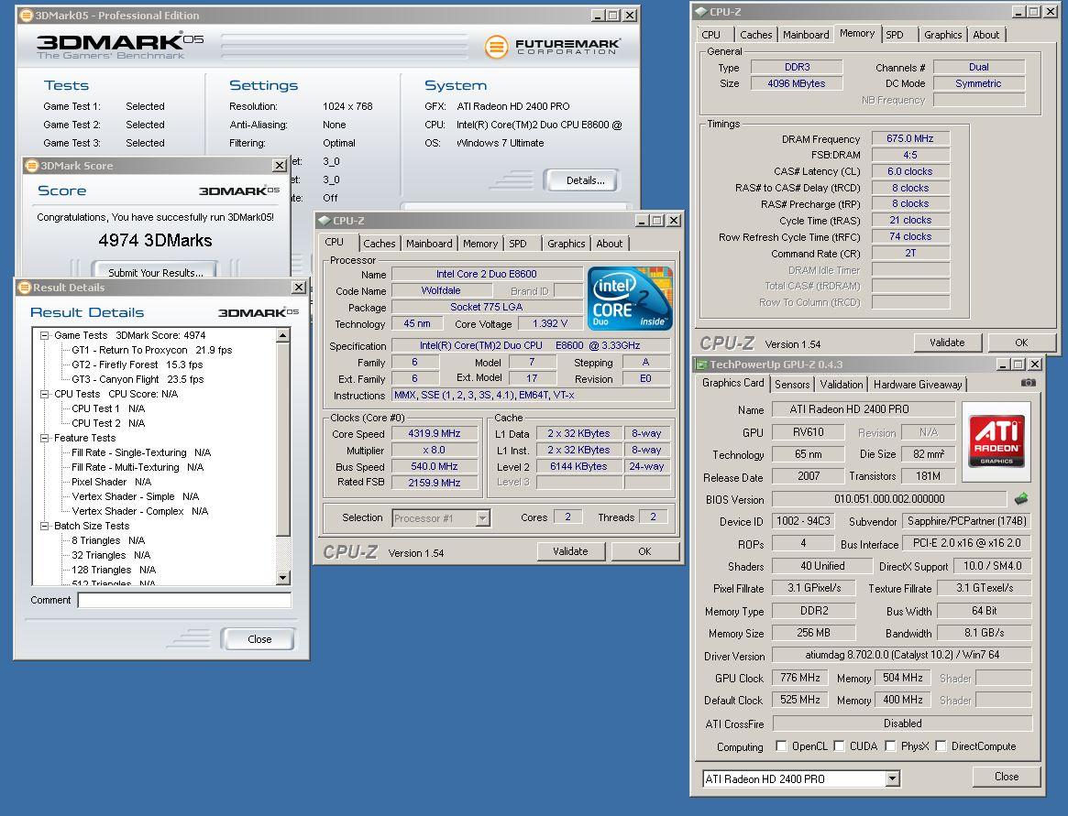1068x816 pixels.
Task: Click the Result Details window title icon
Action: [x=25, y=288]
